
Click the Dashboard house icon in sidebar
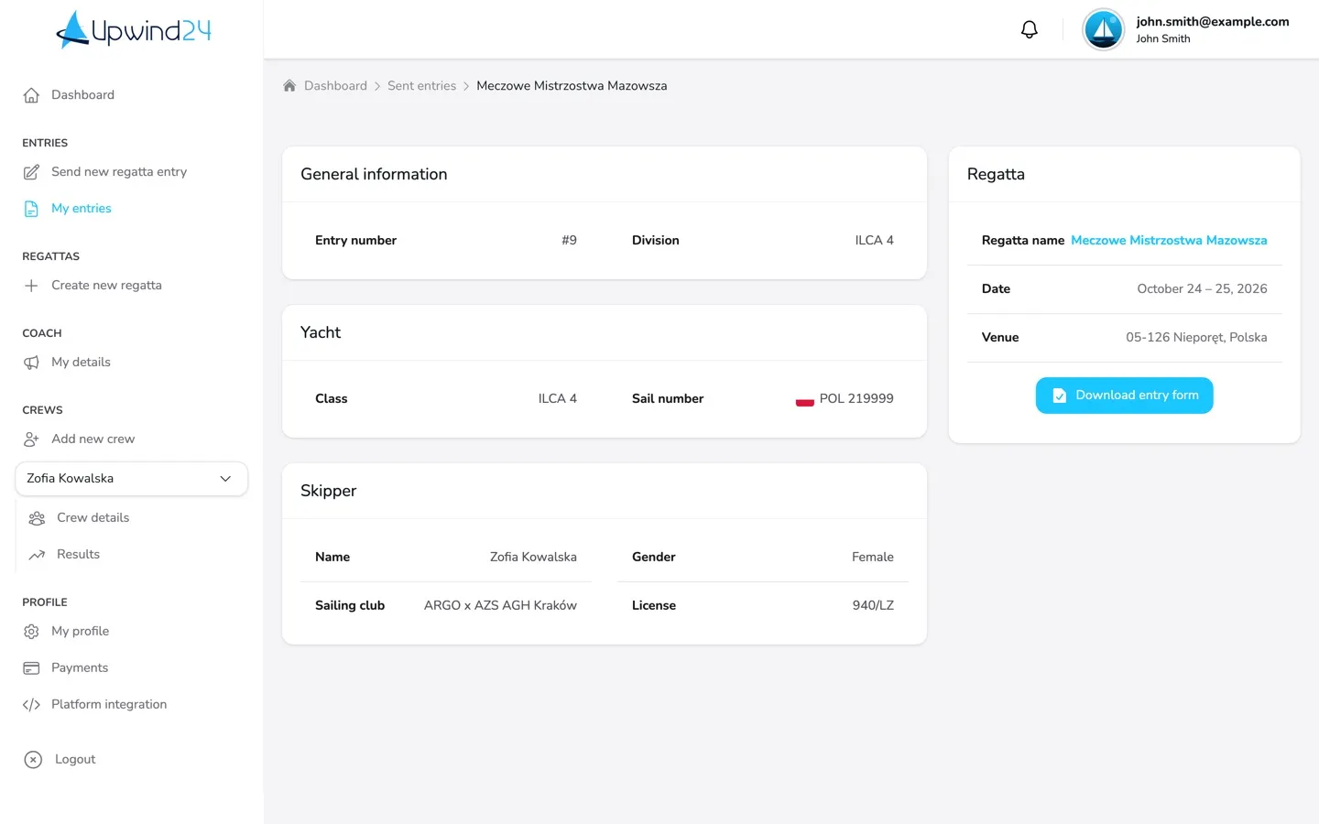coord(31,95)
